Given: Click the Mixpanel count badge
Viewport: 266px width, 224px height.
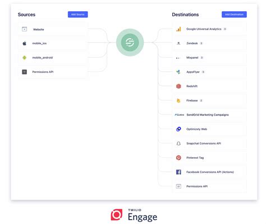Looking at the screenshot, I should [x=201, y=57].
